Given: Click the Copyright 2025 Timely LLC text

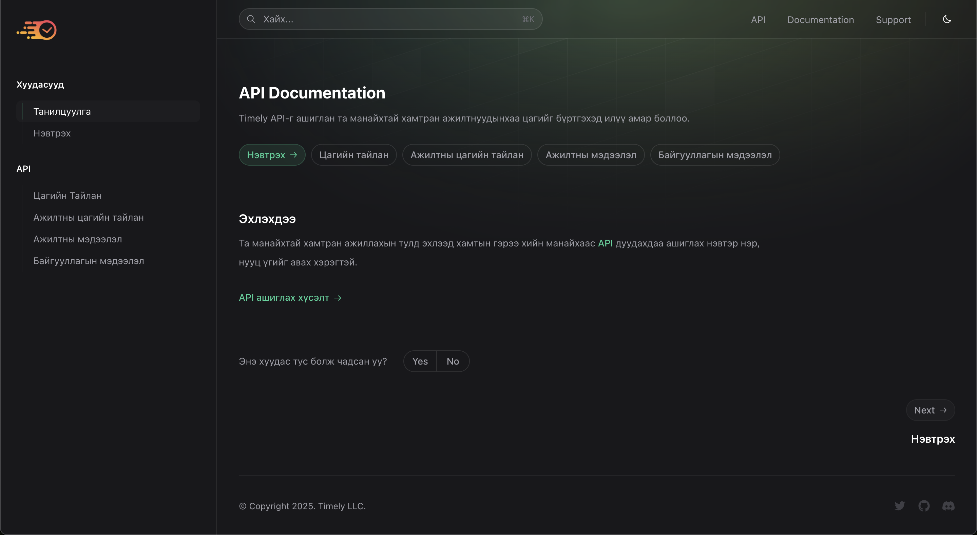Looking at the screenshot, I should point(302,506).
